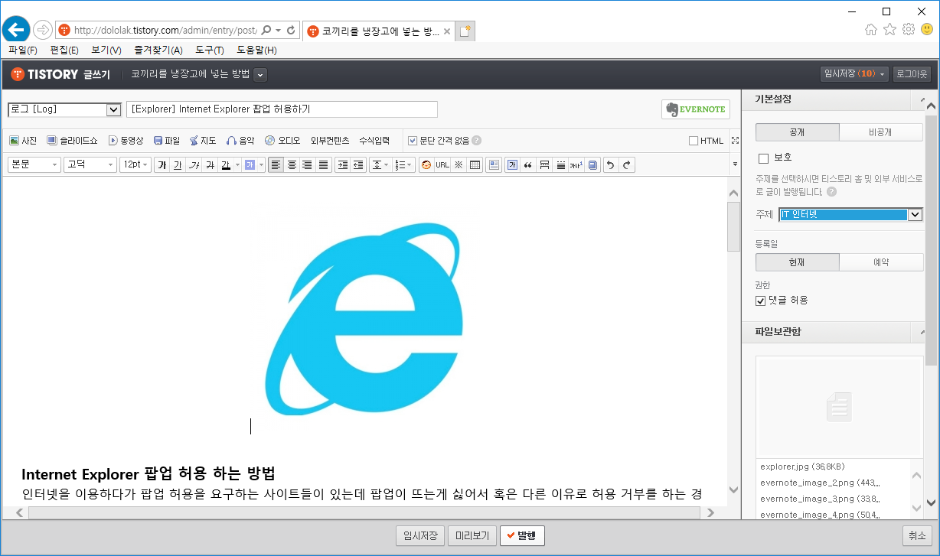940x556 pixels.
Task: Insert an emoticon
Action: click(426, 164)
